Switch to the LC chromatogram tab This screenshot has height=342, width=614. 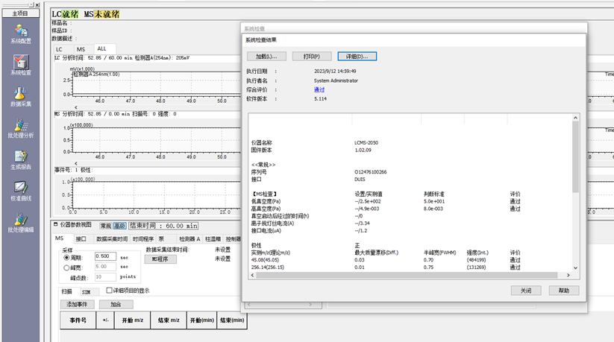click(x=59, y=49)
